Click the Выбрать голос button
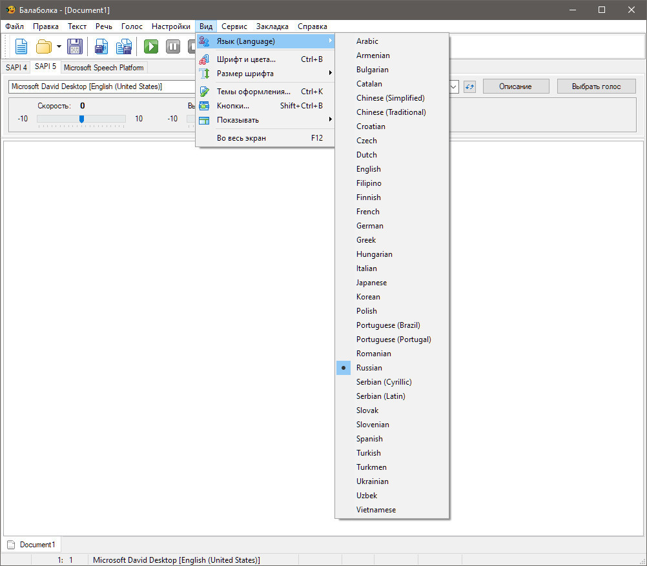This screenshot has height=566, width=647. click(x=596, y=86)
